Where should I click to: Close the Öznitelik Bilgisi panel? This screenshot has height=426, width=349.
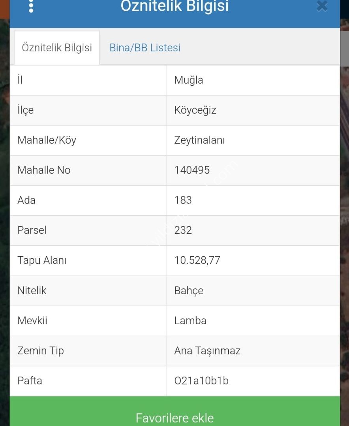click(x=322, y=6)
